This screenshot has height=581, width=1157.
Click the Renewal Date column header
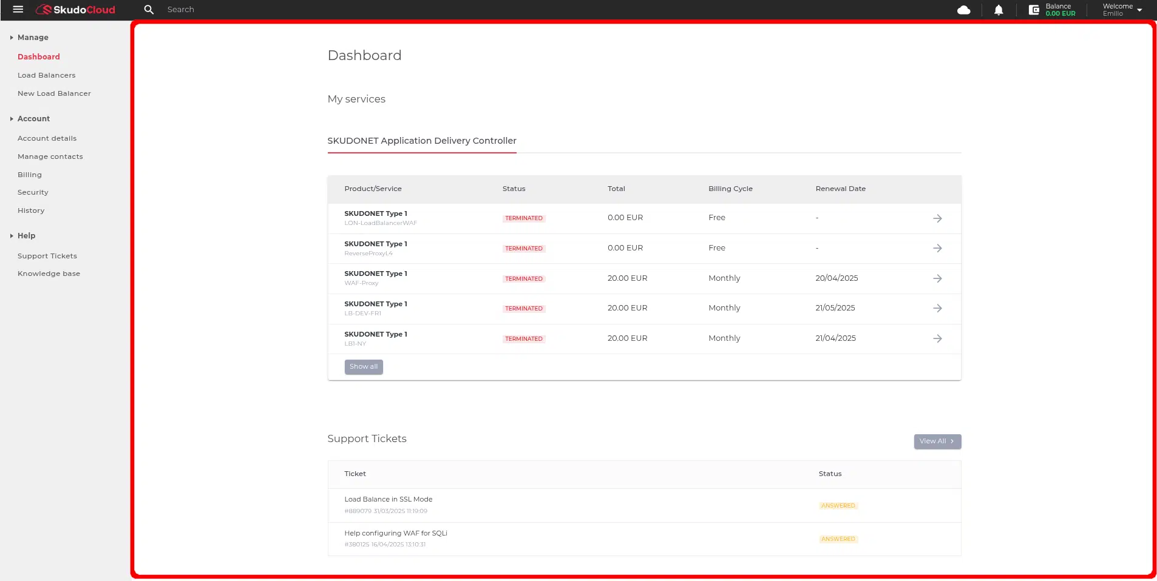point(840,189)
